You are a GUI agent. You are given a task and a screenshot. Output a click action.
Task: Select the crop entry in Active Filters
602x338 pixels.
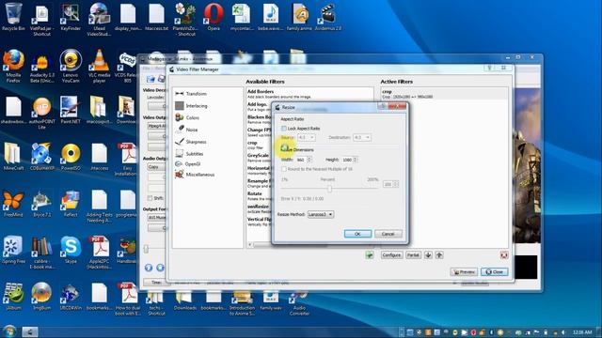[x=445, y=94]
